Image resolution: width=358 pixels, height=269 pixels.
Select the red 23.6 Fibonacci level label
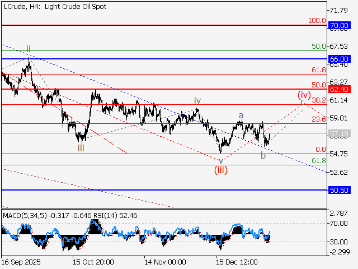319,119
